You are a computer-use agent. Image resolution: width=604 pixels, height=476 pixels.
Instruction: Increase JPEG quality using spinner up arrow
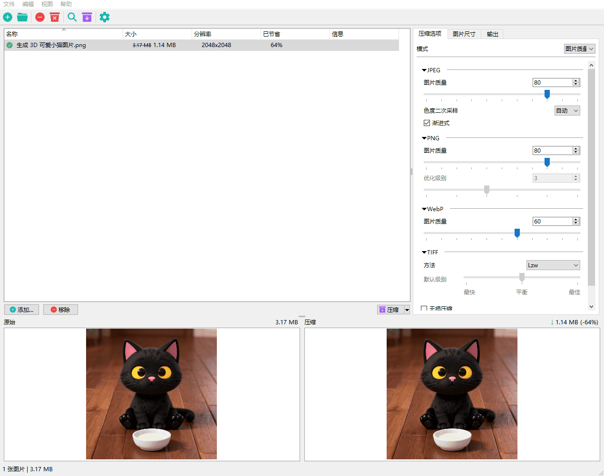576,81
